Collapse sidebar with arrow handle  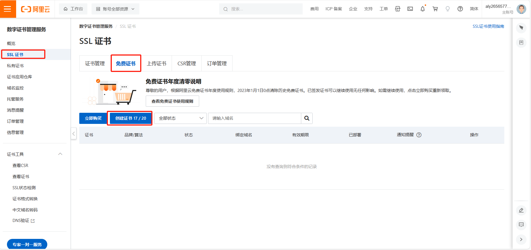[73, 134]
